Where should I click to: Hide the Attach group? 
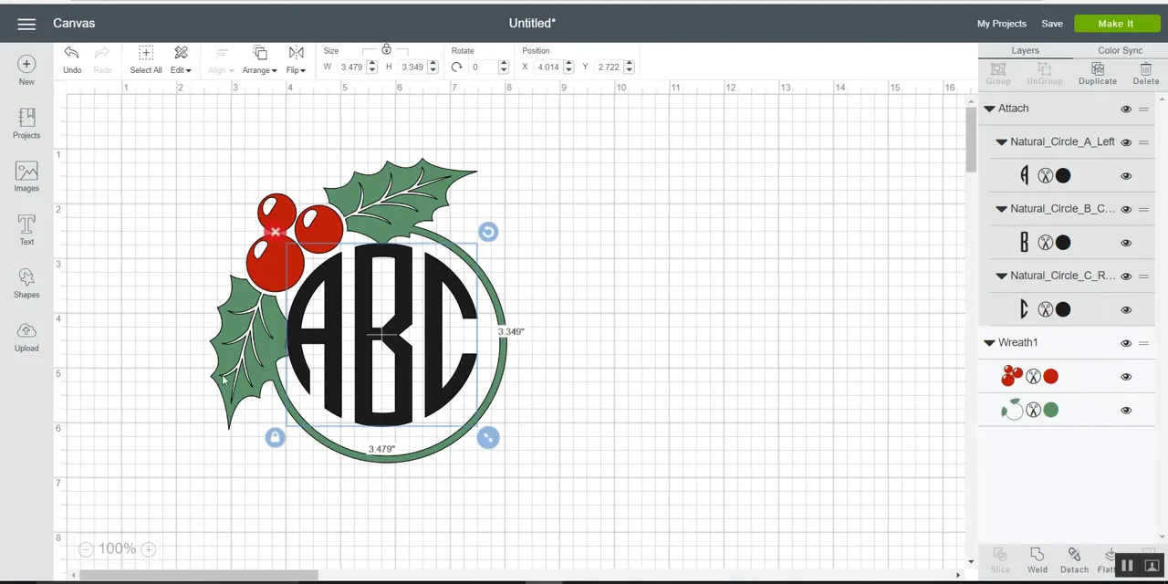point(1126,109)
